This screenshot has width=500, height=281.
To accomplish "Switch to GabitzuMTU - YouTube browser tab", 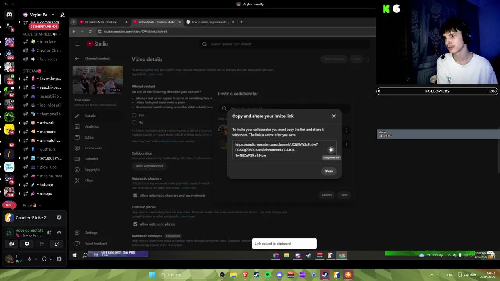I will [x=103, y=22].
